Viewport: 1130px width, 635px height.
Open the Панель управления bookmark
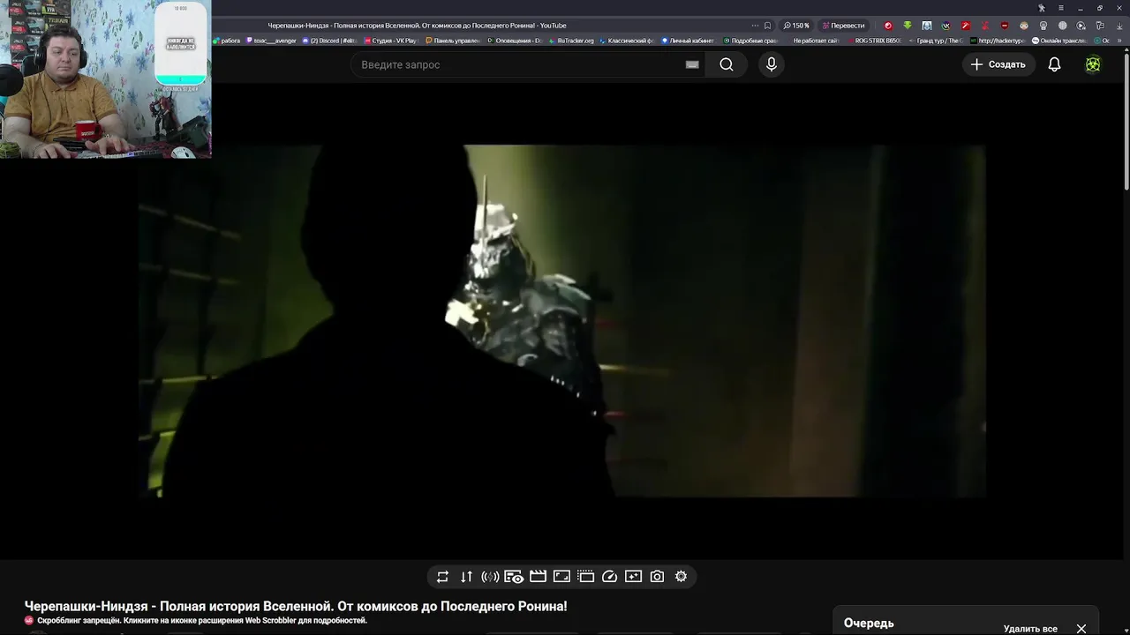point(453,41)
